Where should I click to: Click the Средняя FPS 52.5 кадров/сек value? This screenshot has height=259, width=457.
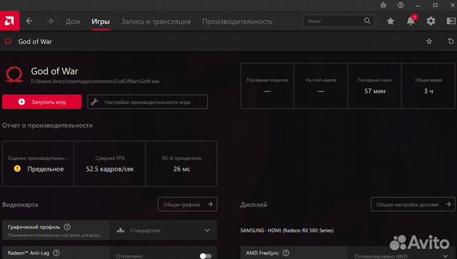pyautogui.click(x=110, y=169)
